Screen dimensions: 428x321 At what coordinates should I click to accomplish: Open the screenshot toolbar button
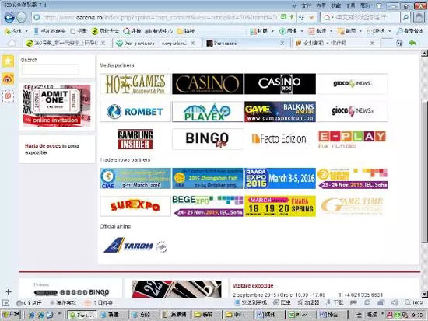[346, 31]
